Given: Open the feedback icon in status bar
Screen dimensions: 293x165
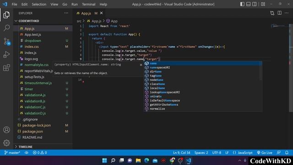Looking at the screenshot, I should click(278, 153).
